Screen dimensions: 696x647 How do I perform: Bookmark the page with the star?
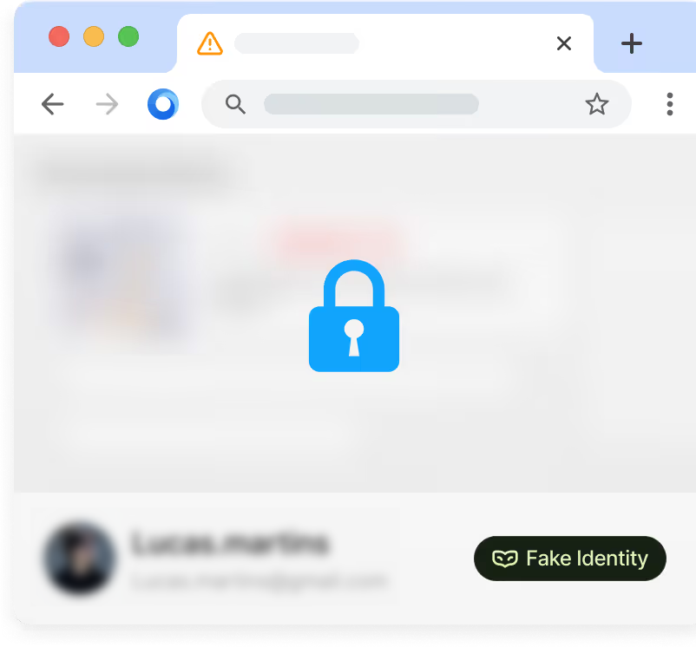click(597, 104)
